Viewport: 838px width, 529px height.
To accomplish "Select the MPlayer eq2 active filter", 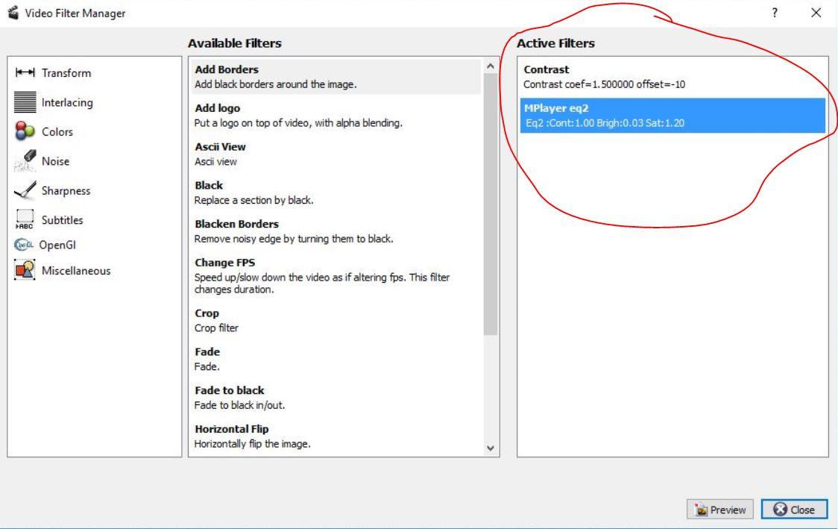I will point(672,116).
